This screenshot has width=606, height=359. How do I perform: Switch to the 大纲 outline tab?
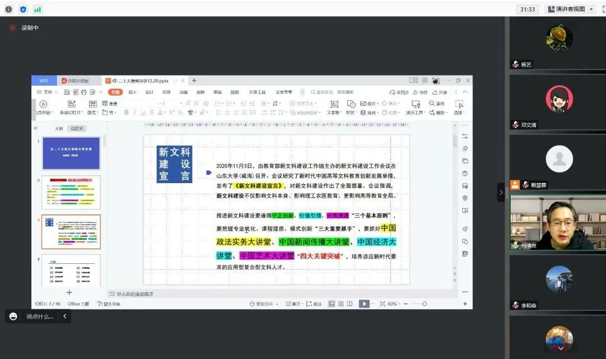click(x=58, y=128)
